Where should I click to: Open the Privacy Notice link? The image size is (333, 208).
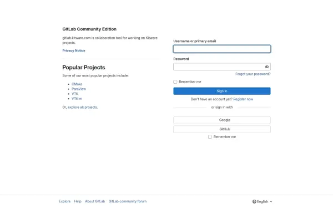(74, 50)
